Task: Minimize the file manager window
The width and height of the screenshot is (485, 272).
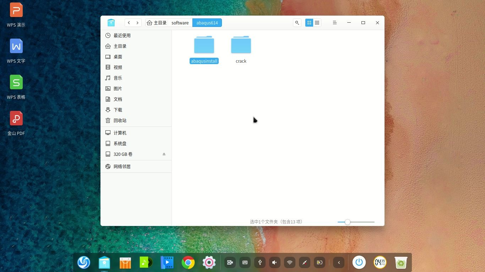Action: click(349, 23)
